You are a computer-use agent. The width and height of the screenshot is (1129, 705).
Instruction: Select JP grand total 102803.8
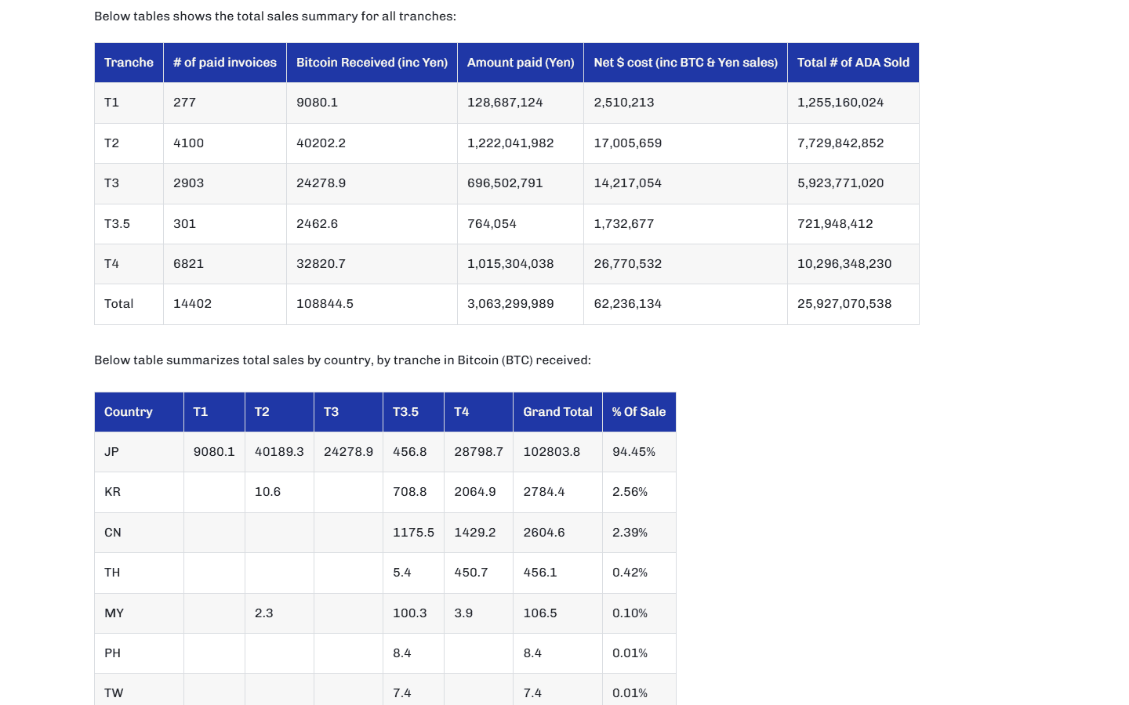click(x=551, y=452)
